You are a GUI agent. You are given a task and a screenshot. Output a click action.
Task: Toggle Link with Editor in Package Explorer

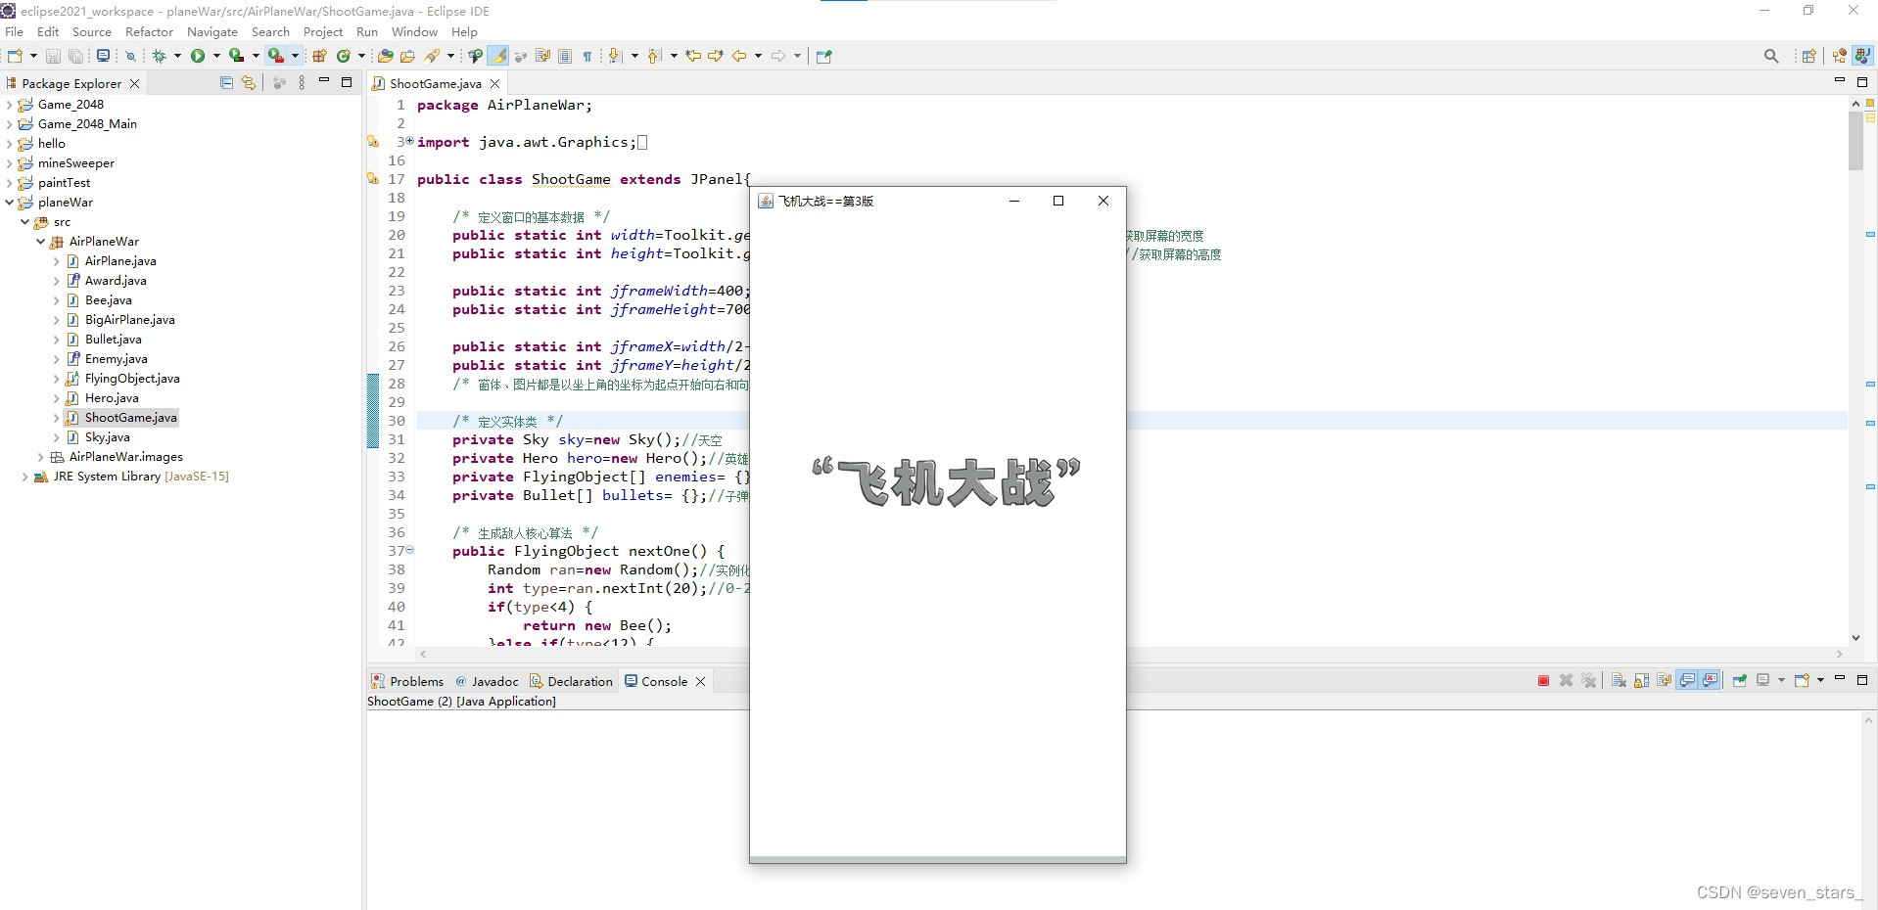249,83
